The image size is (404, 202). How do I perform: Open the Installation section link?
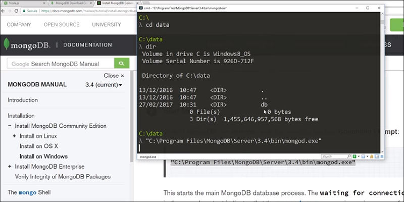[21, 116]
